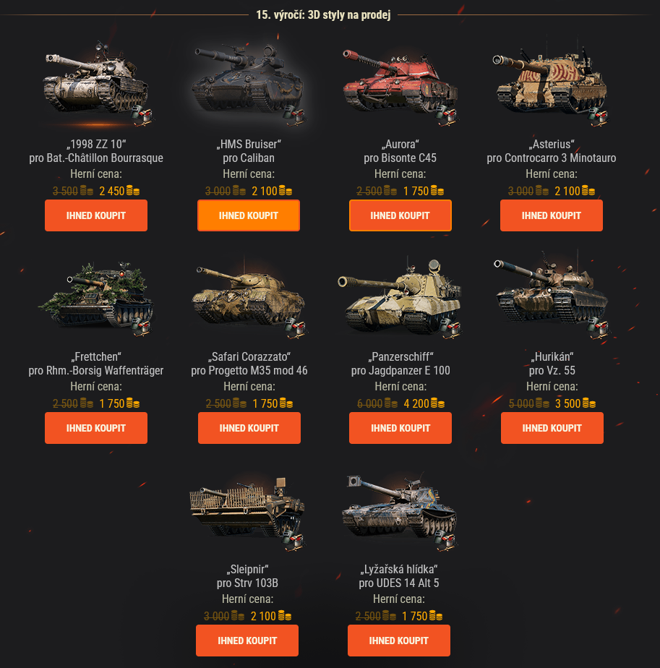Click the toolkit icon on UDES 14 Alt 5
Viewport: 660px width, 668px height.
445,541
